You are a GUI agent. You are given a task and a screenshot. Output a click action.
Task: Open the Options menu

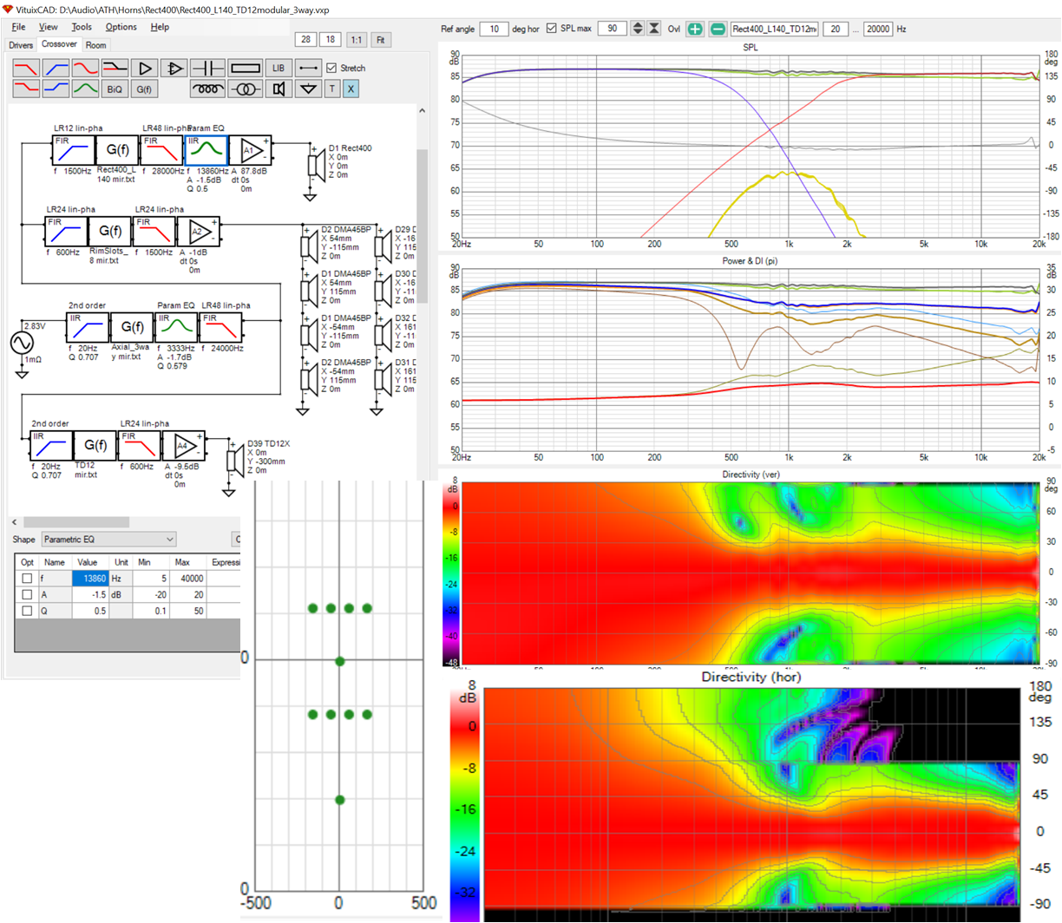pyautogui.click(x=121, y=27)
